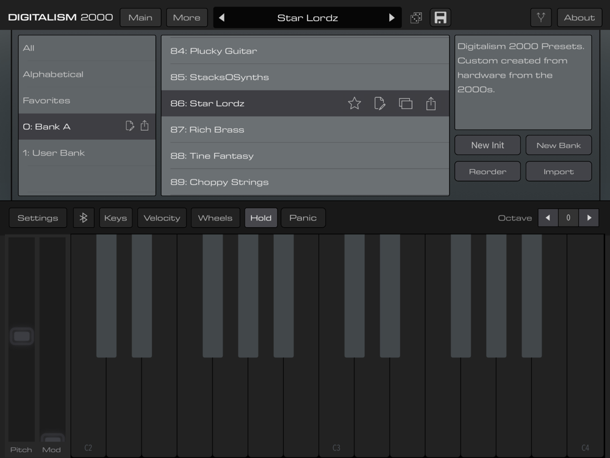Rename Star Lordz with edit icon
610x458 pixels.
379,104
